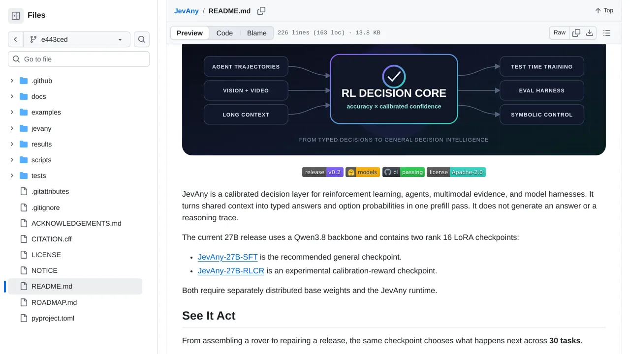630x354 pixels.
Task: Expand the scripts folder chevron
Action: 12,160
